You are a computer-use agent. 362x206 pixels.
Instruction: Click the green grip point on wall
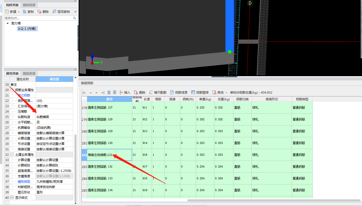230,52
